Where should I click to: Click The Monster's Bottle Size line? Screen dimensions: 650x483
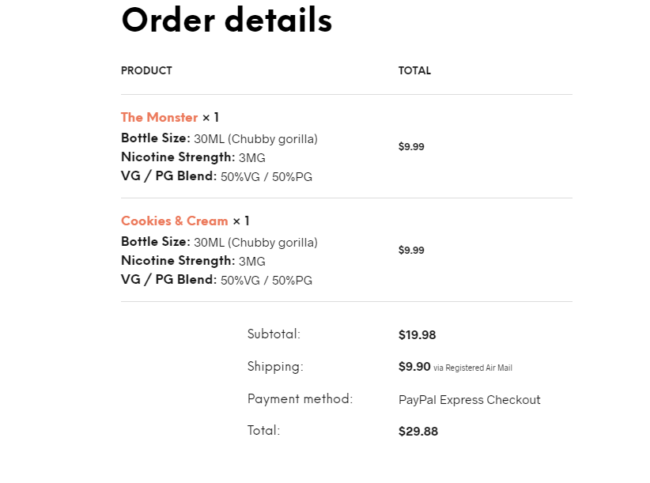point(219,139)
